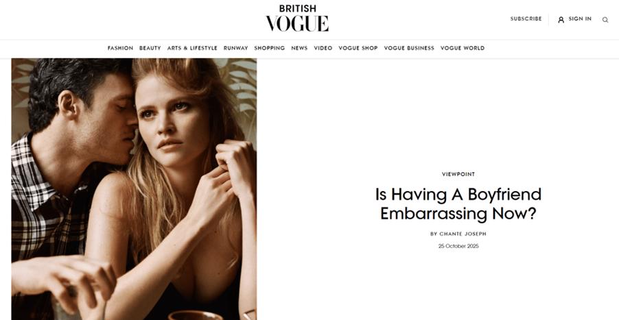The width and height of the screenshot is (619, 320).
Task: Click the user account icon
Action: click(x=561, y=20)
